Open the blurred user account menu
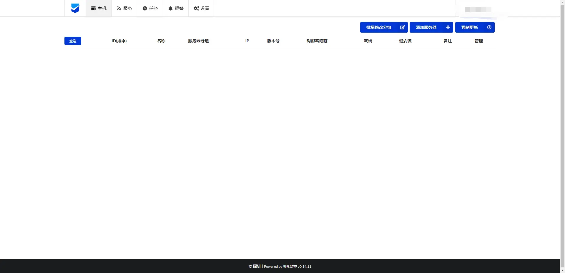 click(x=478, y=9)
